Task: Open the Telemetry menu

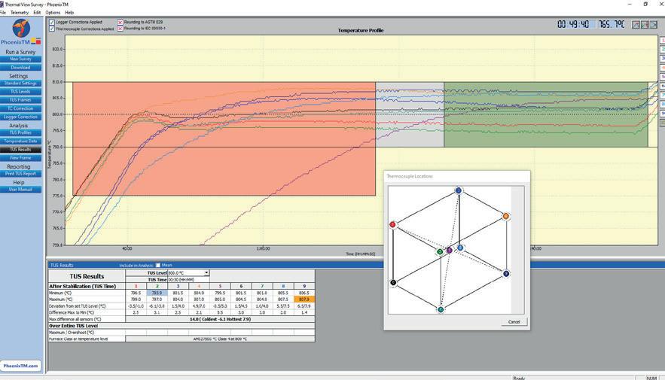Action: point(20,13)
